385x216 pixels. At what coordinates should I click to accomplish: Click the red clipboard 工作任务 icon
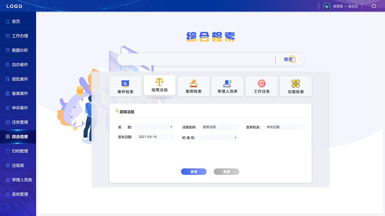pyautogui.click(x=261, y=83)
